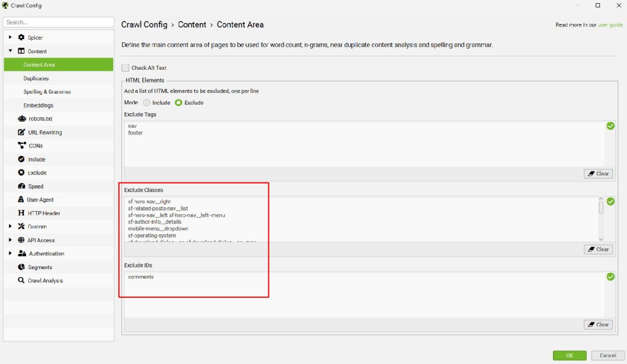Click the API Access globe icon
The height and width of the screenshot is (364, 627).
[x=21, y=240]
